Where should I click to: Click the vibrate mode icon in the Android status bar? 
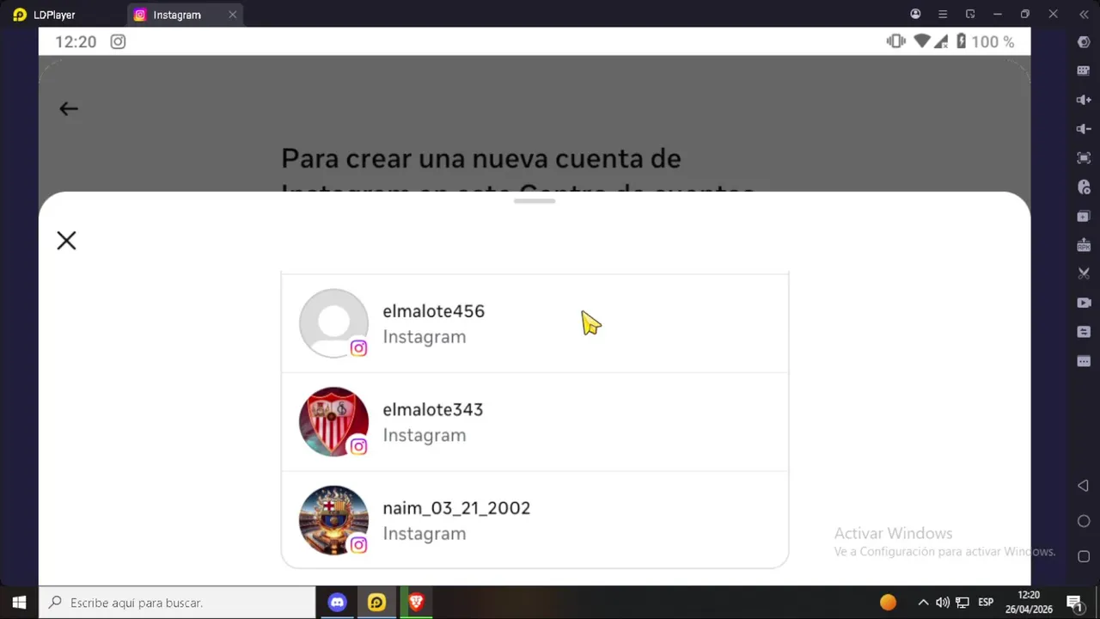tap(896, 41)
